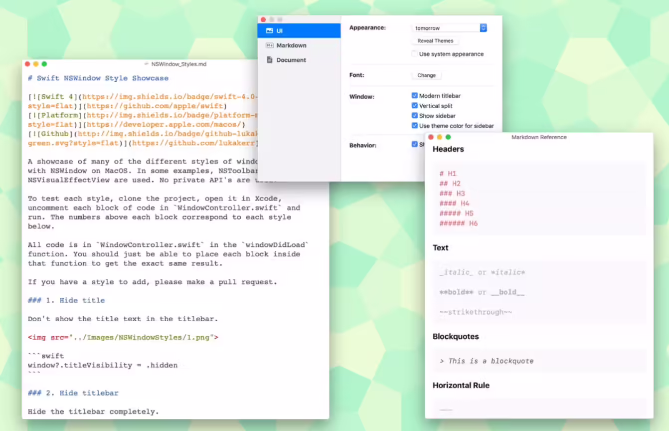Minimize the NSWindow_Styles.md editor window
This screenshot has width=669, height=431.
[x=35, y=64]
